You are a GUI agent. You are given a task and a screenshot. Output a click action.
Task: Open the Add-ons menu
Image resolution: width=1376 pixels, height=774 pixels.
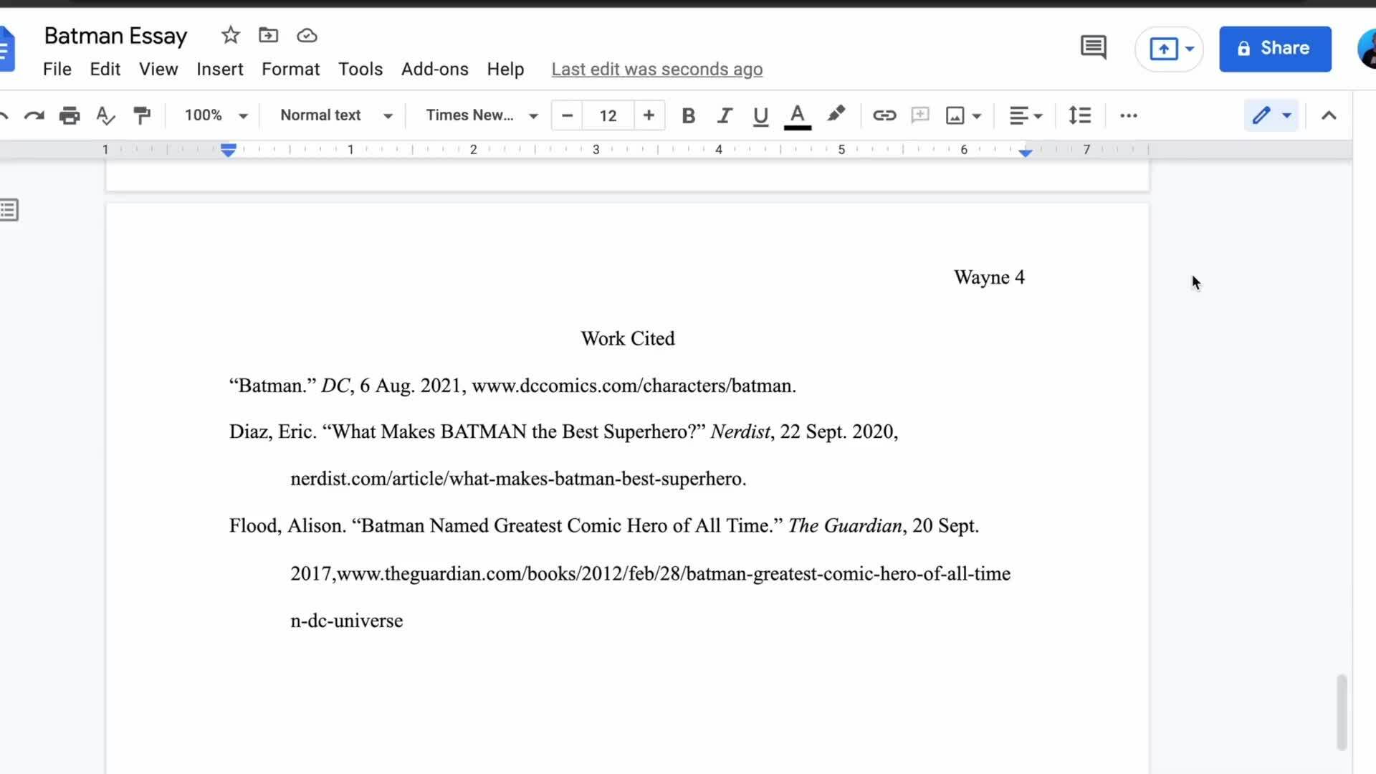(x=434, y=69)
